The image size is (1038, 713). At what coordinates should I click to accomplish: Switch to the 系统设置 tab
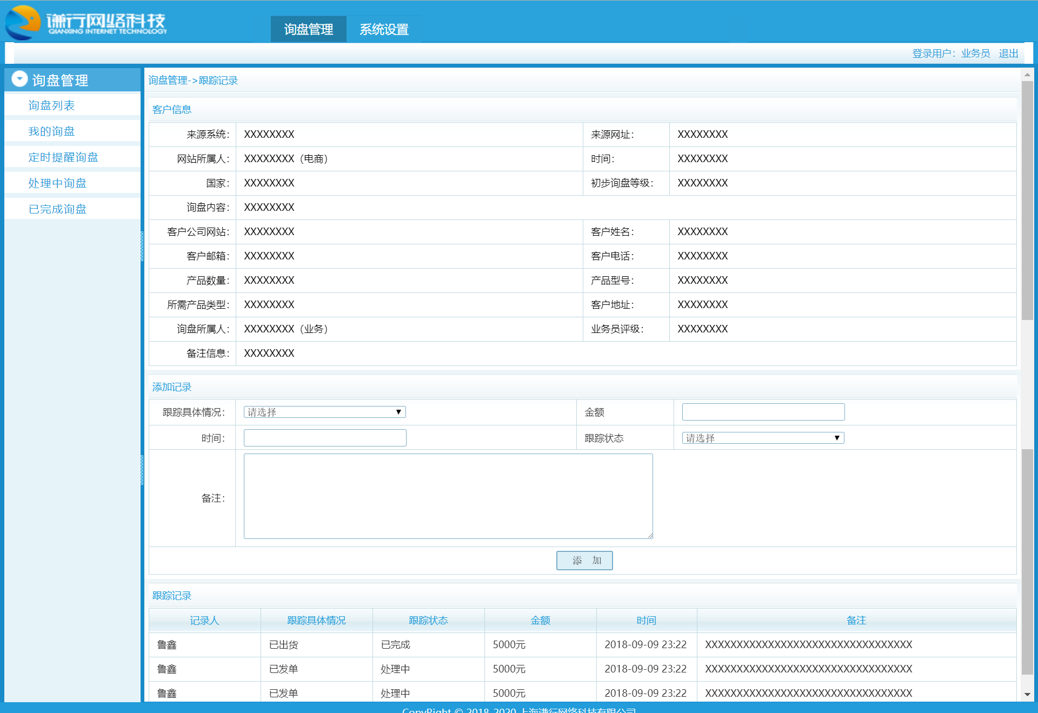click(384, 29)
